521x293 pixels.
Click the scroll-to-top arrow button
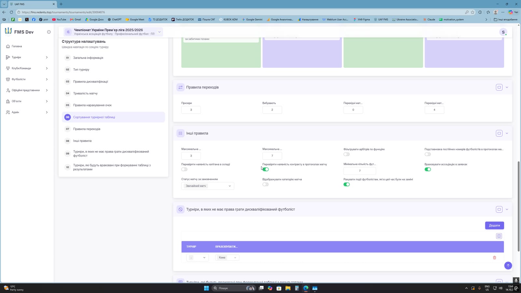[x=508, y=266]
